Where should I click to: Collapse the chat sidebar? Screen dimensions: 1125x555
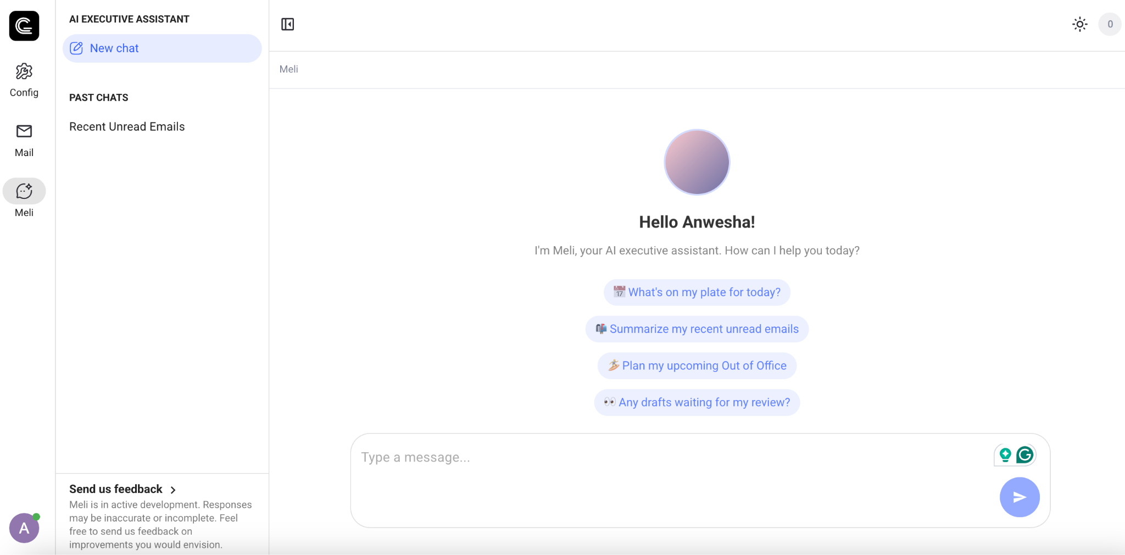click(x=288, y=24)
